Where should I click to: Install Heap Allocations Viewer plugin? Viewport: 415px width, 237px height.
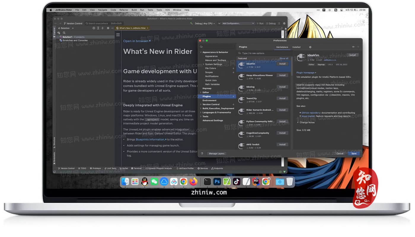(282, 75)
